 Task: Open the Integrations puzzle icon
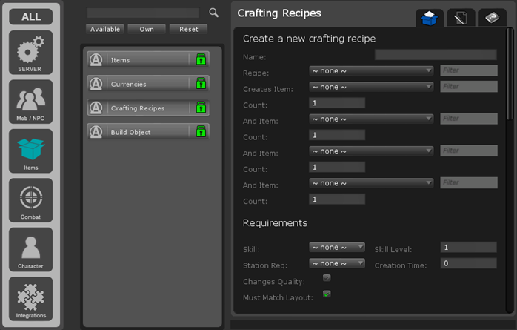(x=30, y=298)
